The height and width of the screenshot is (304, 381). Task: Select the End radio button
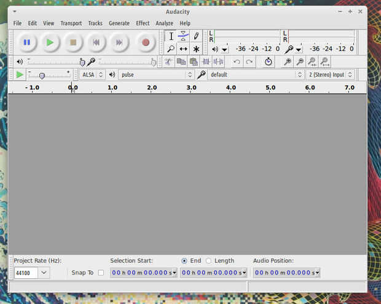(x=184, y=260)
